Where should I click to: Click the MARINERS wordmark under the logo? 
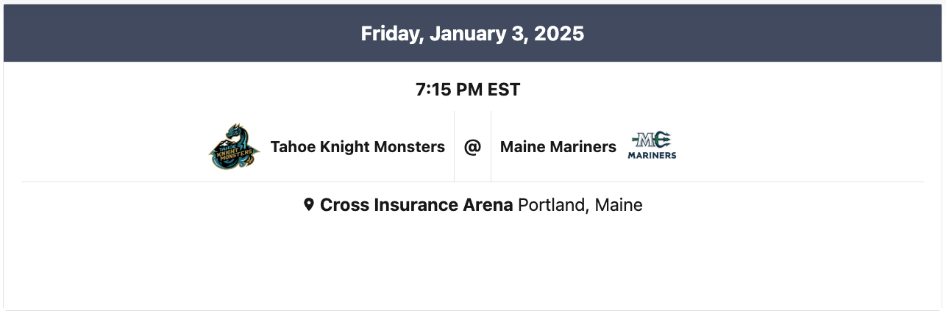(x=652, y=156)
